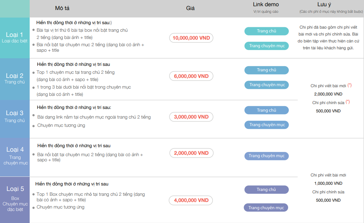This screenshot has height=223, width=364.
Task: Click the Loại 4 Trang chuyên mục cell
Action: coord(14,155)
